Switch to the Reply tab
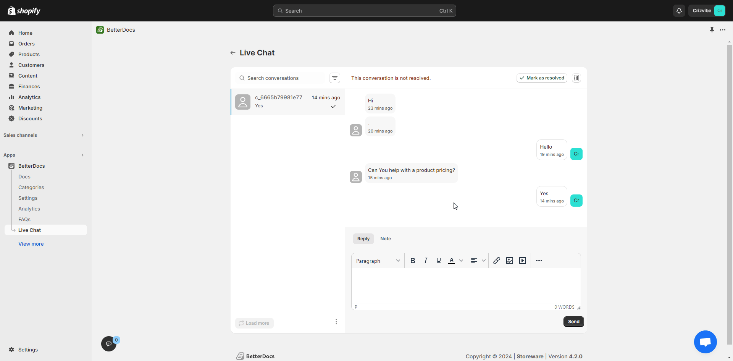The width and height of the screenshot is (733, 361). click(x=363, y=238)
